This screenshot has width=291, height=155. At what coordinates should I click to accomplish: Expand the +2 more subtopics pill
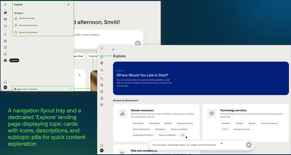(183, 135)
